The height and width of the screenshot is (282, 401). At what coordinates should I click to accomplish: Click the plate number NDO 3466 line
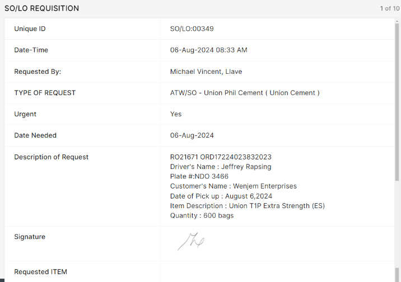tap(199, 176)
